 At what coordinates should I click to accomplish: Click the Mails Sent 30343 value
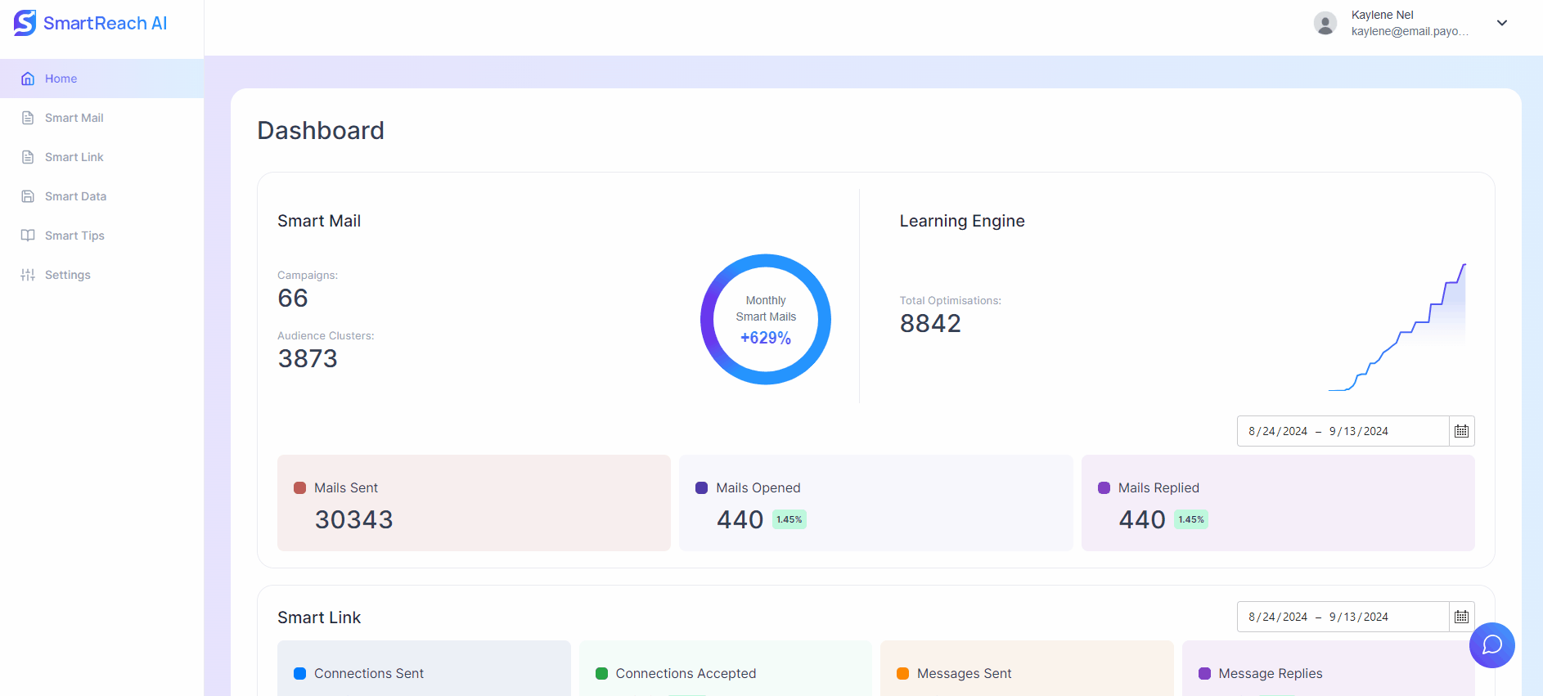(354, 519)
